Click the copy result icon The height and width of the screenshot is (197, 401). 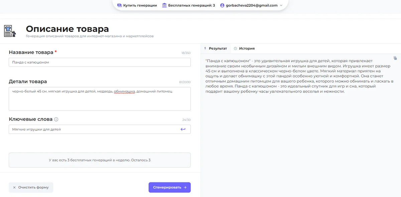pos(395,58)
